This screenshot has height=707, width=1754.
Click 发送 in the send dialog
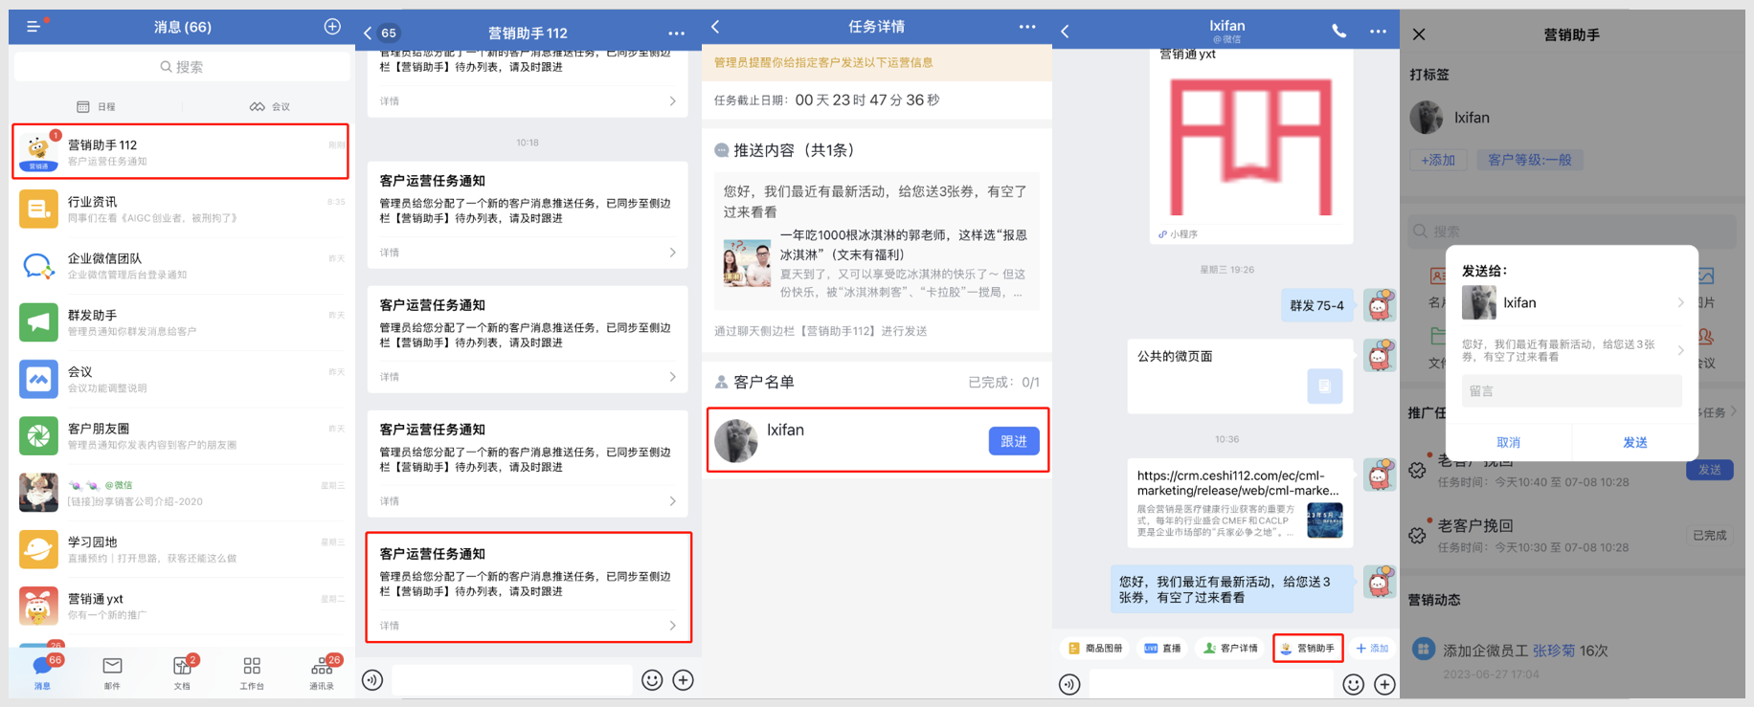pyautogui.click(x=1635, y=442)
